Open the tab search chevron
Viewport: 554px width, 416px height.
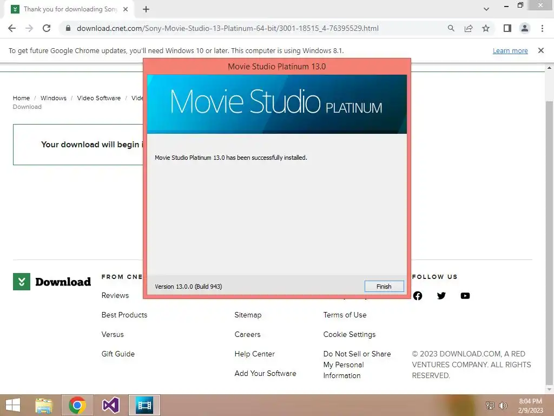pyautogui.click(x=486, y=9)
